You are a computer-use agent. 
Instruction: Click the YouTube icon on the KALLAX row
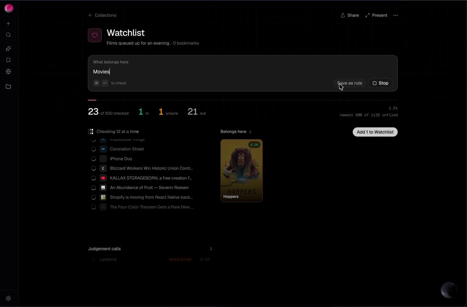point(103,178)
